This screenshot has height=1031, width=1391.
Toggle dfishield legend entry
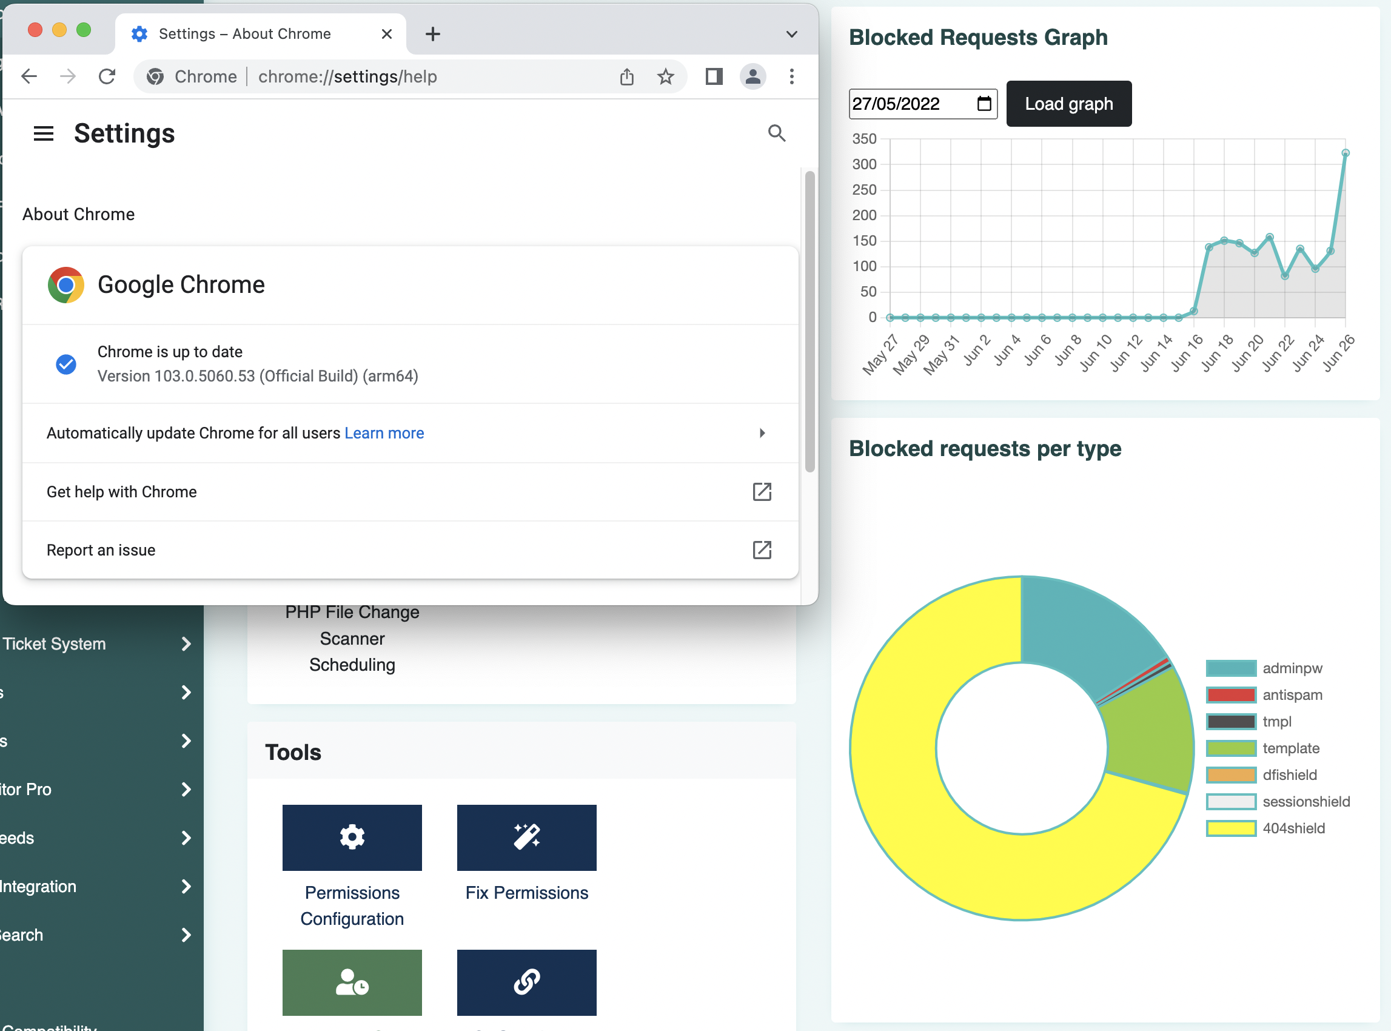1261,774
